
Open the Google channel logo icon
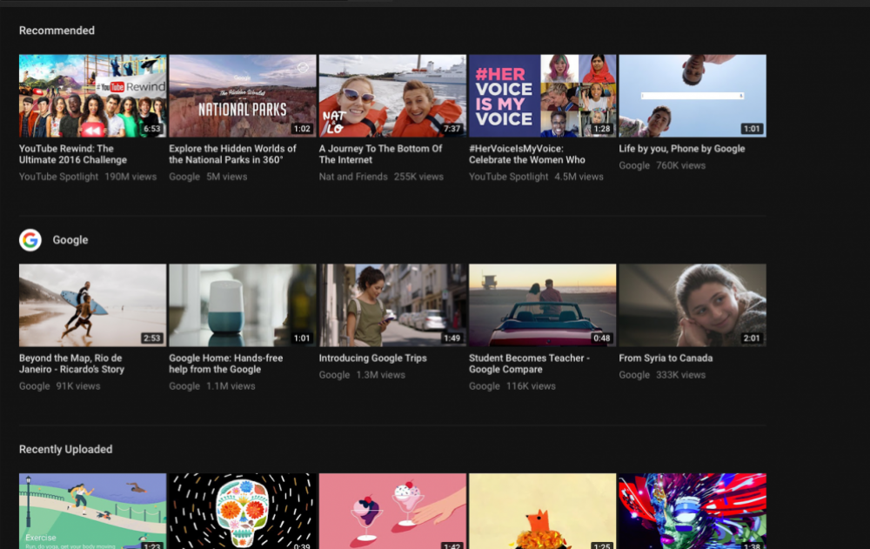(x=30, y=240)
